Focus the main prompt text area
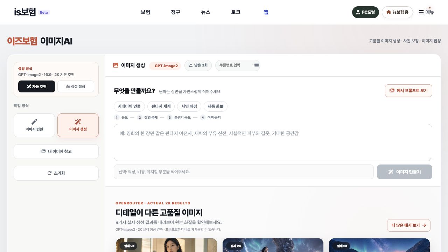448x252 pixels. [x=273, y=142]
